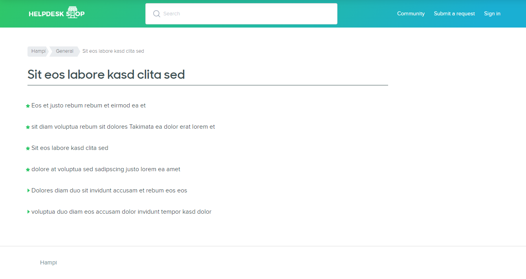The width and height of the screenshot is (526, 279).
Task: Open the Community page
Action: point(411,14)
